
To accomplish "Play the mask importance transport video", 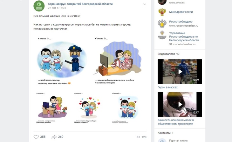I will [x=180, y=104].
